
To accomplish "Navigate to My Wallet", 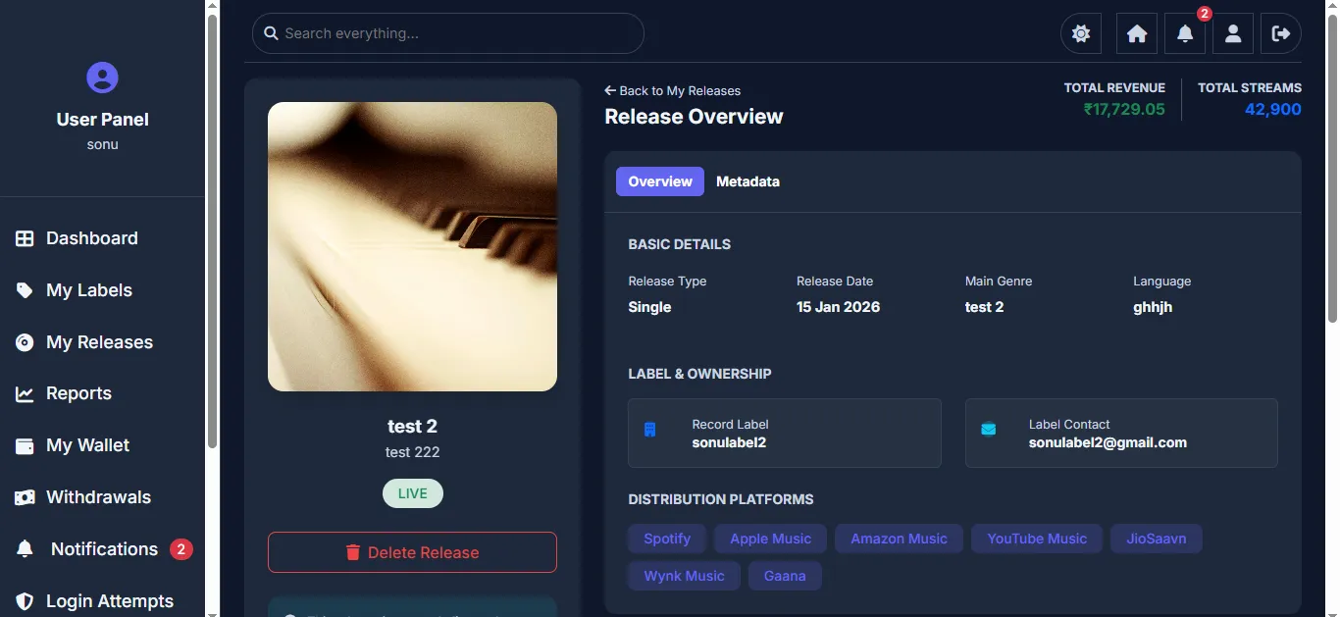I will [103, 445].
